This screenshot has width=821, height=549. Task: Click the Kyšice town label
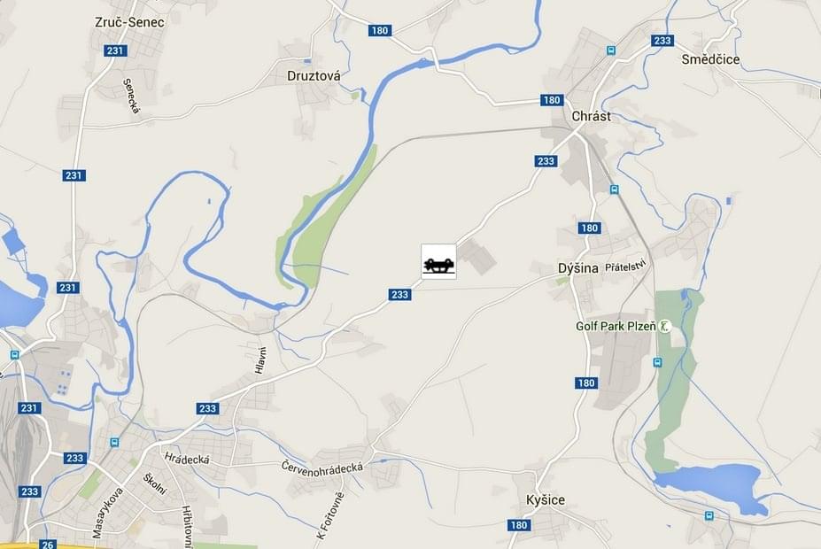[546, 499]
